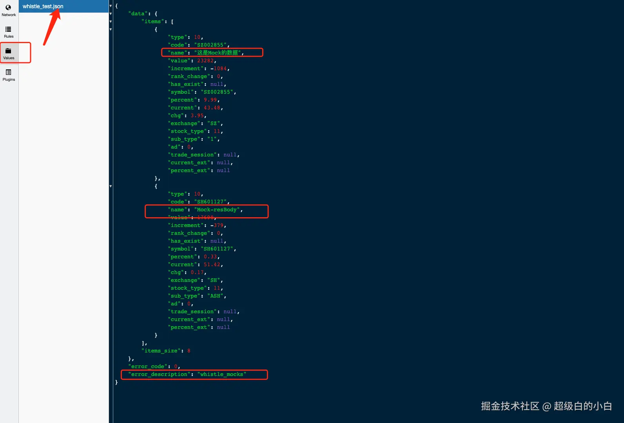Viewport: 624px width, 423px height.
Task: Click the "code": "SZ002855" line
Action: pos(199,45)
